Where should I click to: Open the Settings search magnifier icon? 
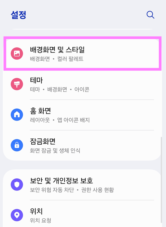[x=150, y=15]
